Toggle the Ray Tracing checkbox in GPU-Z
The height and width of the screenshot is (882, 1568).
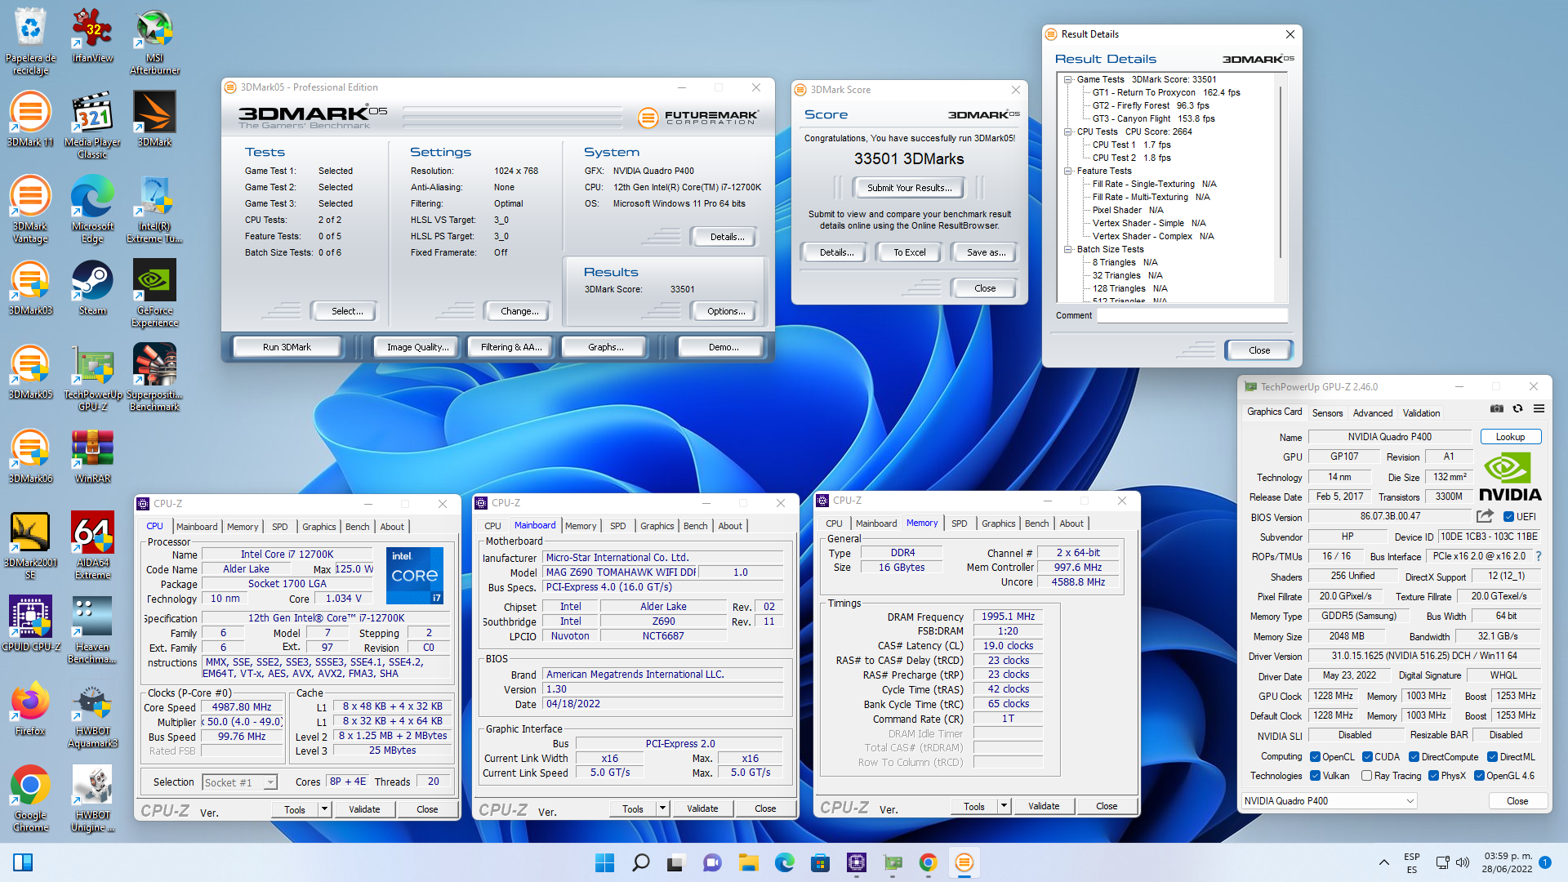(x=1366, y=776)
